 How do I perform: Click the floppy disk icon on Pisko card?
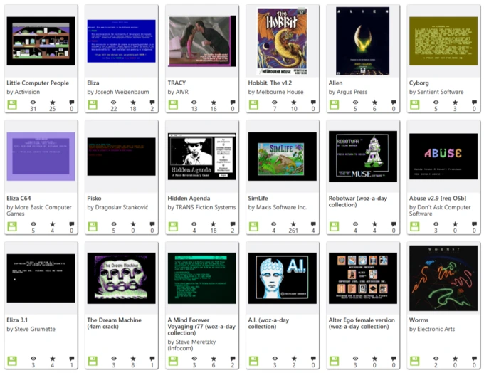pos(93,226)
